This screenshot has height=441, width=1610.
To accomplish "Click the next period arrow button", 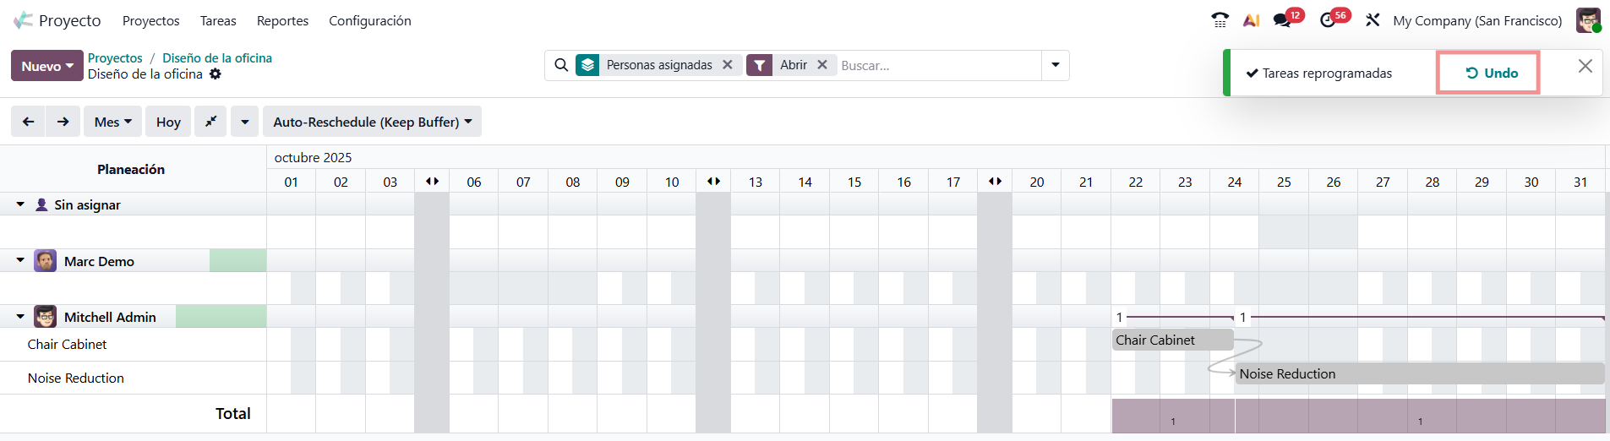I will [63, 122].
